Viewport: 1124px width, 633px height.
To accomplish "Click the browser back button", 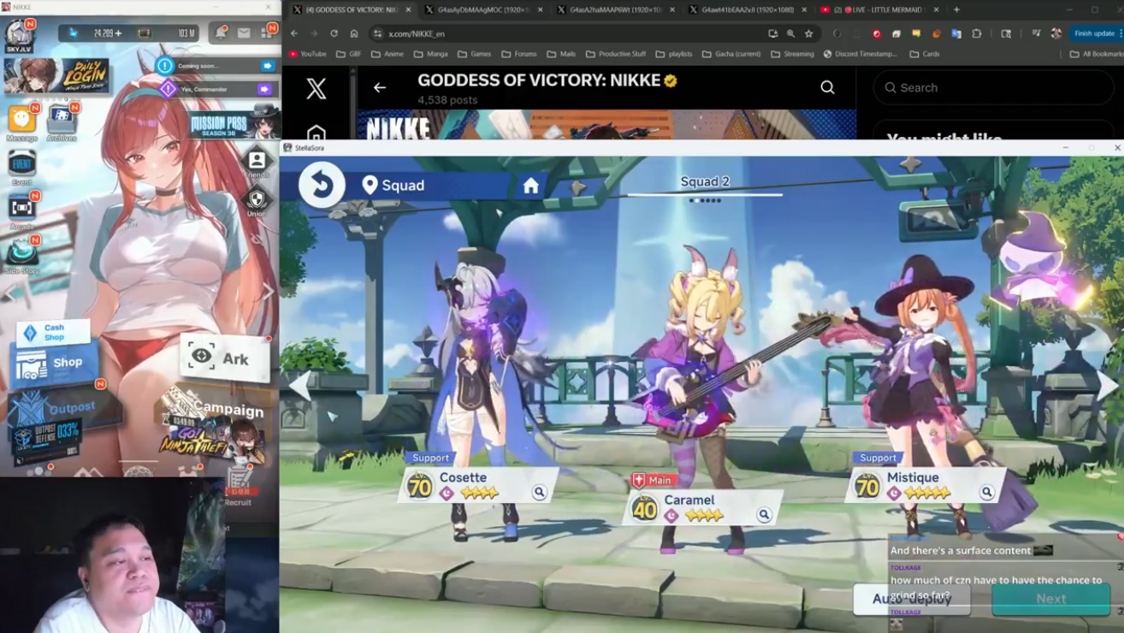I will [x=294, y=33].
